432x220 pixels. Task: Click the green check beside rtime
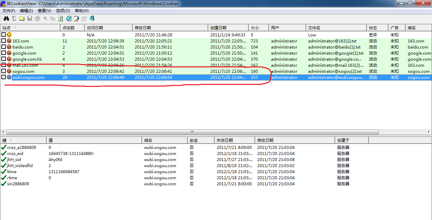tap(4, 178)
